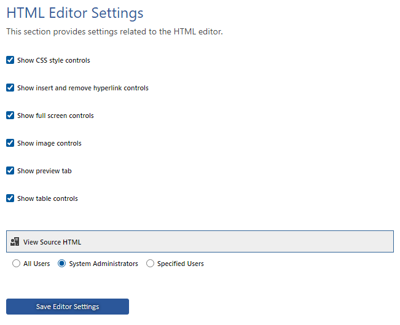The image size is (400, 325).
Task: Click the Show CSS style controls label
Action: pyautogui.click(x=53, y=60)
